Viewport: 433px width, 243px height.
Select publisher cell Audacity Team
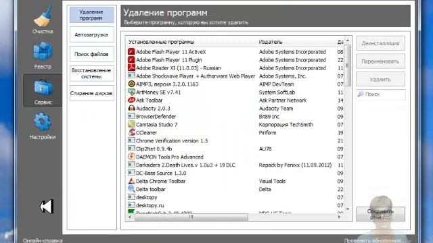coord(276,108)
